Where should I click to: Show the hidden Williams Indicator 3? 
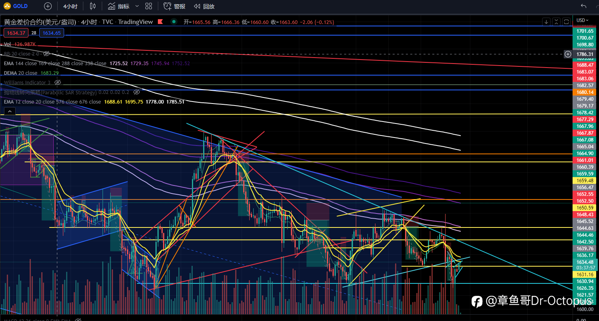[57, 82]
